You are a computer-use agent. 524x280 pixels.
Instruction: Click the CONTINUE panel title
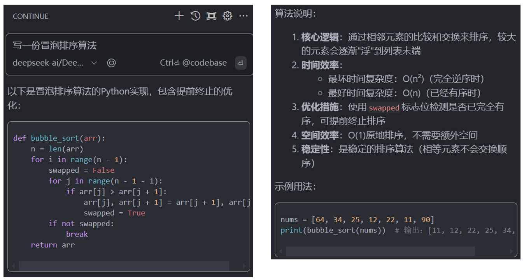pos(30,16)
